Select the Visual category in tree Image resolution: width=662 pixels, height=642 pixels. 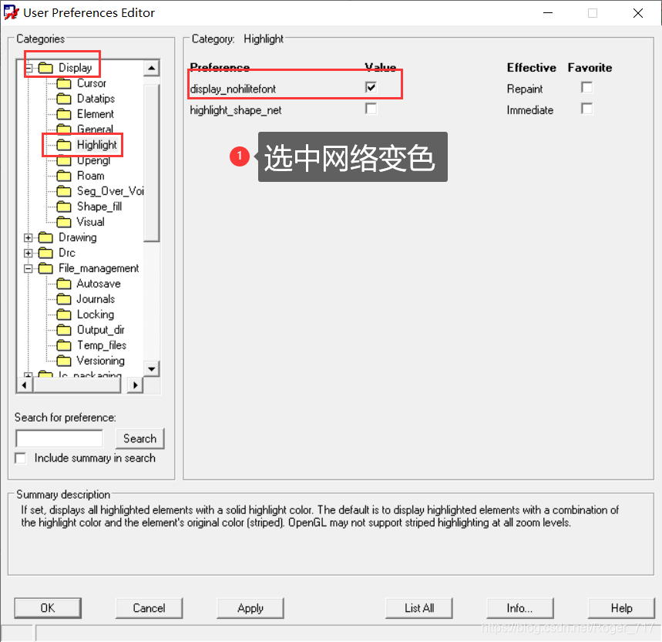(90, 222)
